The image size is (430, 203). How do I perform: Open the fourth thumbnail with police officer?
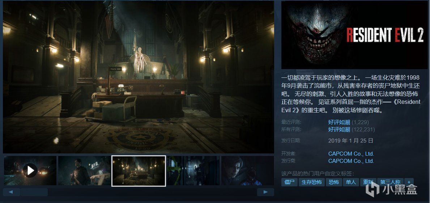click(193, 171)
